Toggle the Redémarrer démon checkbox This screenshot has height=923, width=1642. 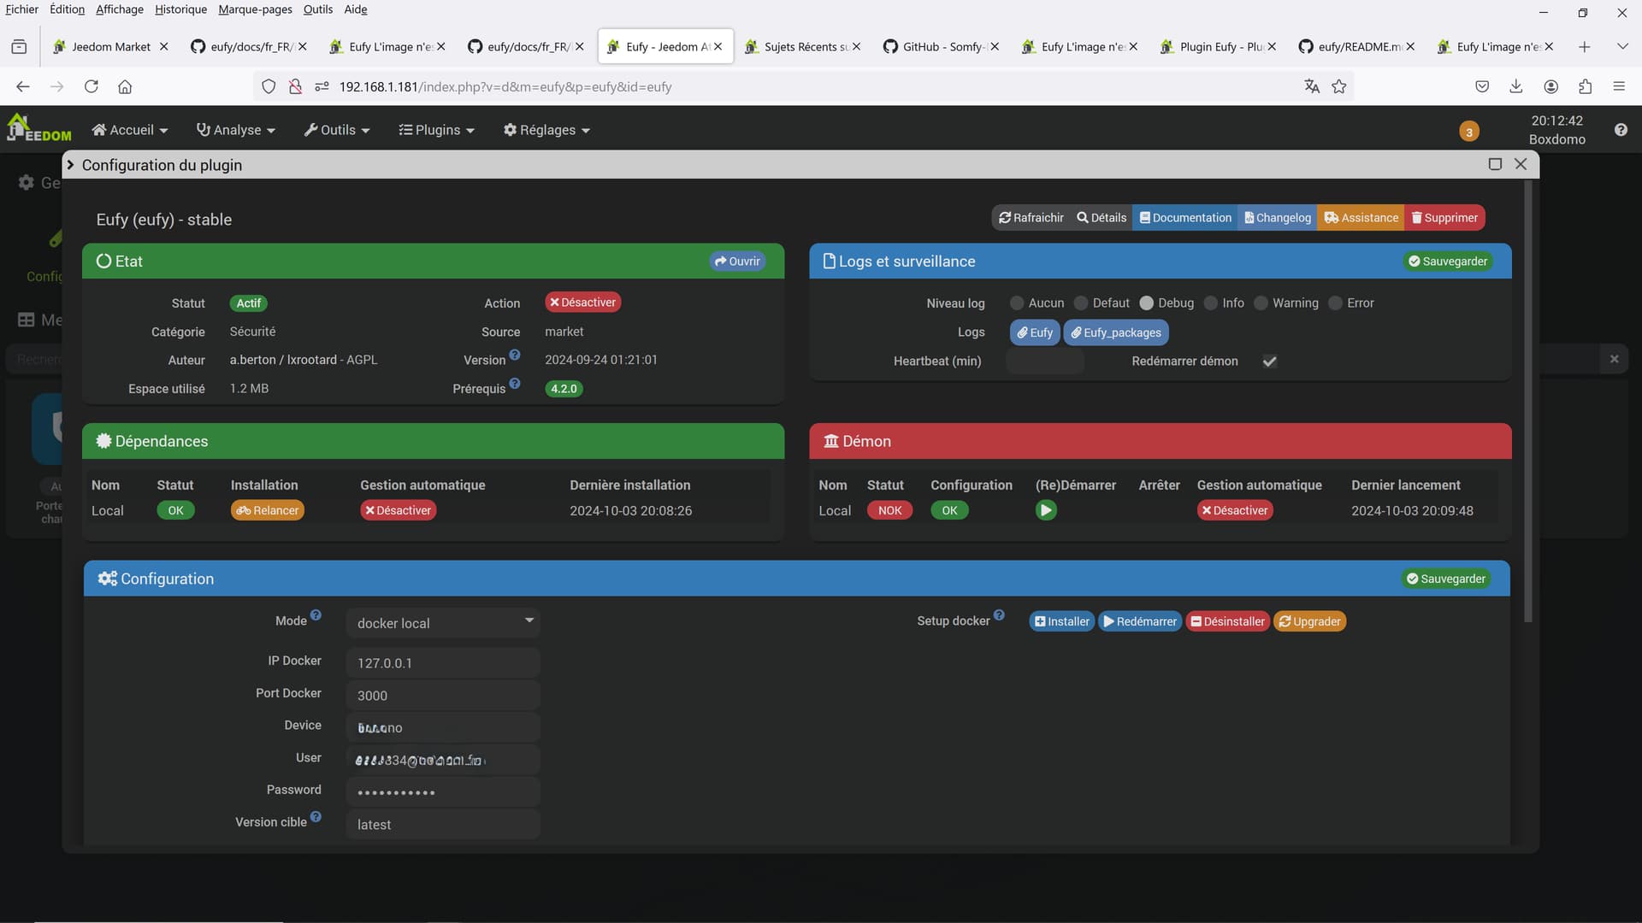pyautogui.click(x=1270, y=362)
